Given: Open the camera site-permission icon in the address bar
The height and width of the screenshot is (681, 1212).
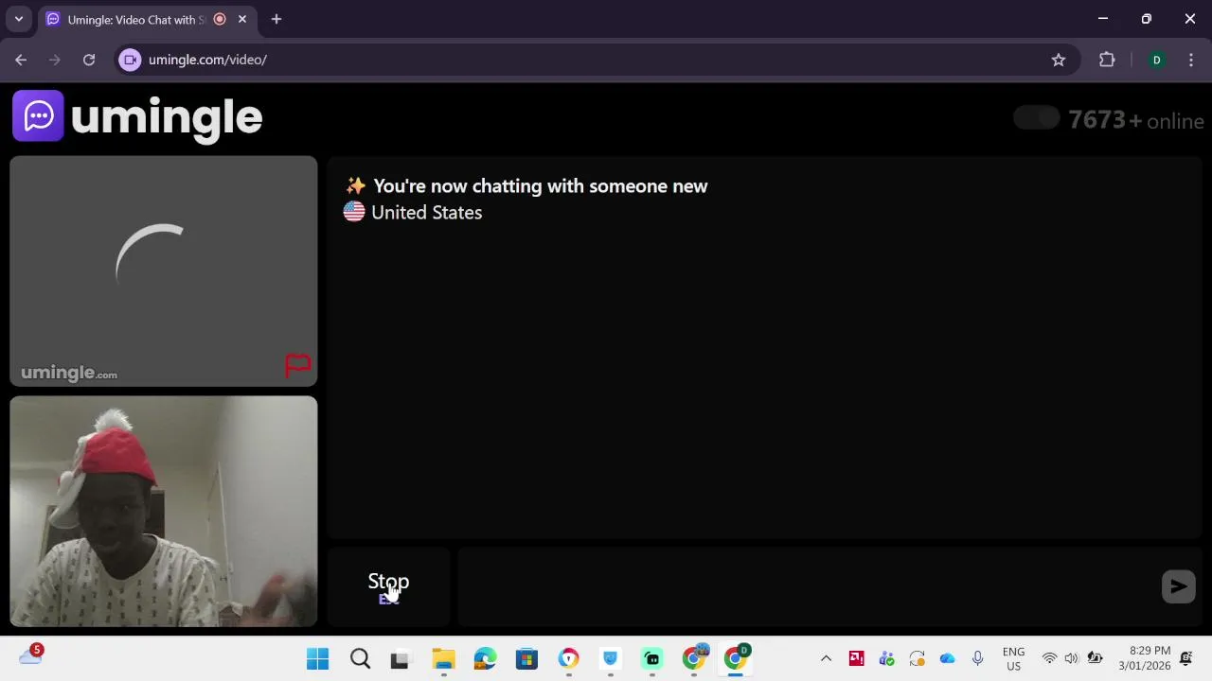Looking at the screenshot, I should pos(131,60).
